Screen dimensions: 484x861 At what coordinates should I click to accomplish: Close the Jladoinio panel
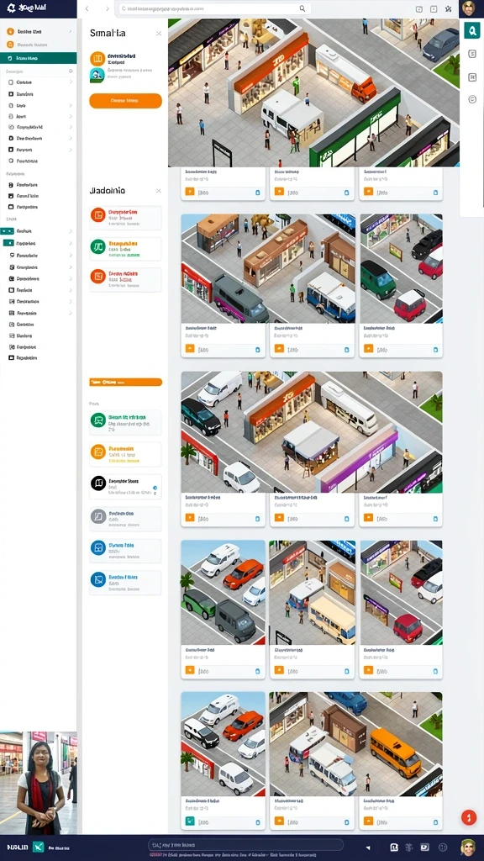pyautogui.click(x=159, y=191)
